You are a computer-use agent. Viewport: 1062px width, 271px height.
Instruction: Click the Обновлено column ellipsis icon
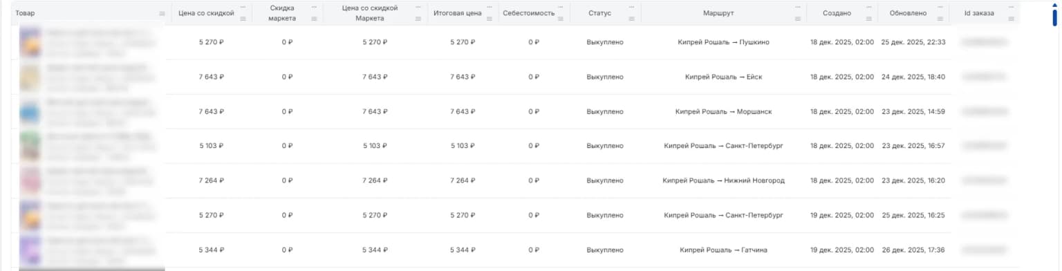pyautogui.click(x=940, y=8)
